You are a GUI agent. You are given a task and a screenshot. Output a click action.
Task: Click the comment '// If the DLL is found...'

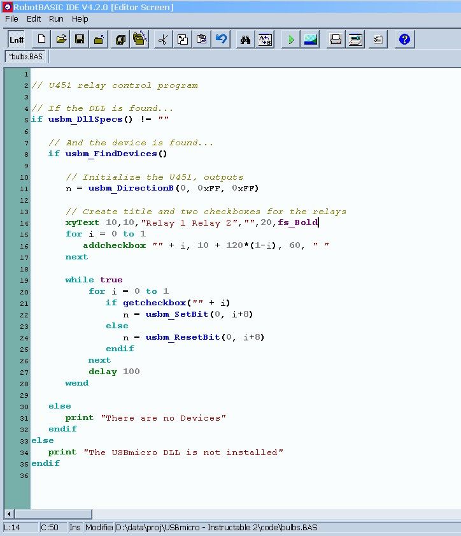tap(103, 108)
